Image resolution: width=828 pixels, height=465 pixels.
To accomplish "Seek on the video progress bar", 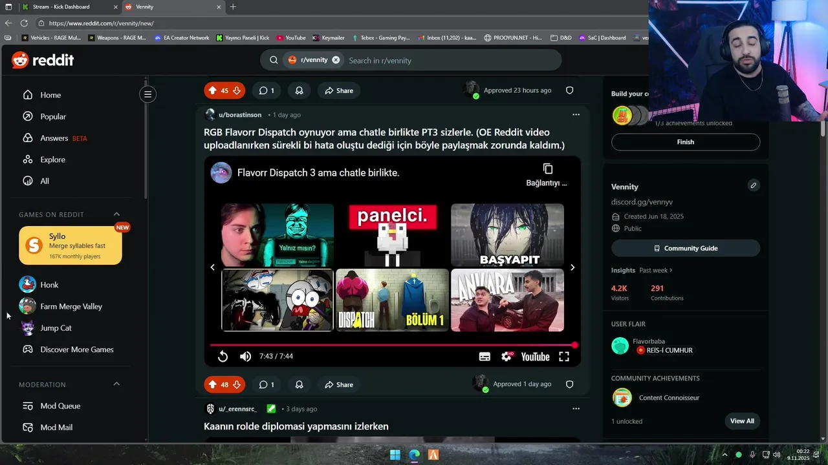I will 392,345.
